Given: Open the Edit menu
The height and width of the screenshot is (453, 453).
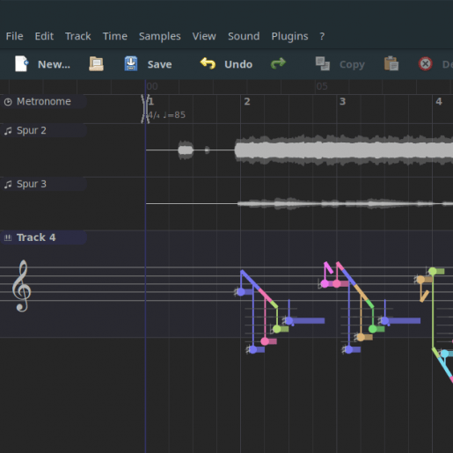Looking at the screenshot, I should click(x=44, y=36).
